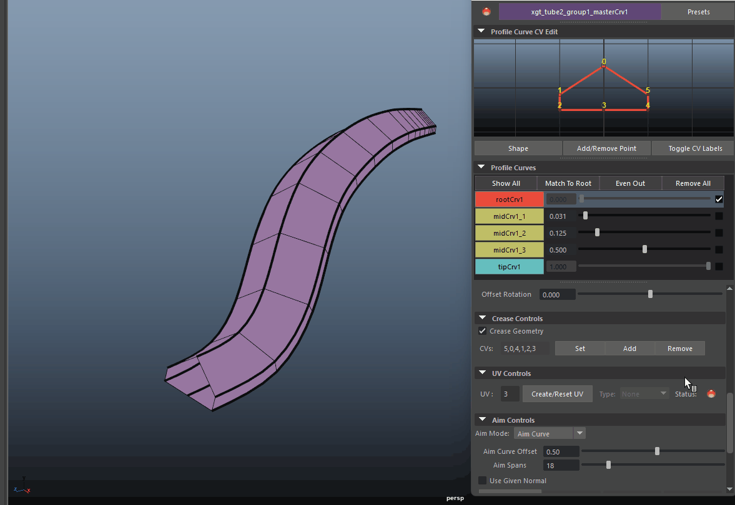The height and width of the screenshot is (505, 735).
Task: Collapse the UV Controls section
Action: tap(481, 373)
